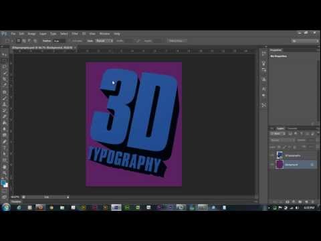Open the layer blend mode dropdown
321x241 pixels.
282,141
